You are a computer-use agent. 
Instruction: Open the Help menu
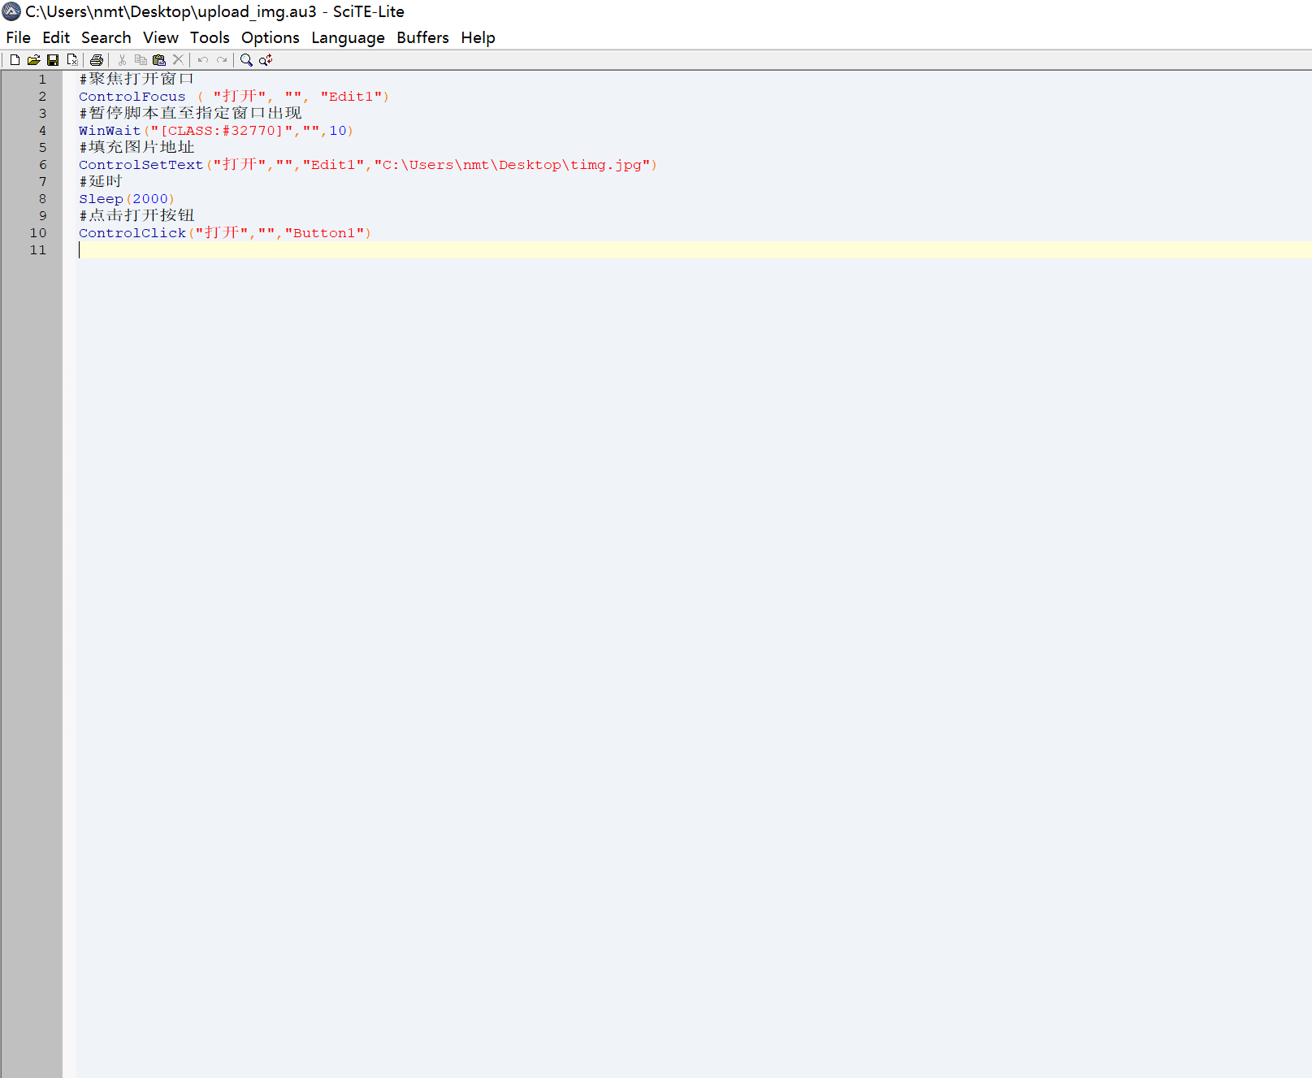[478, 38]
